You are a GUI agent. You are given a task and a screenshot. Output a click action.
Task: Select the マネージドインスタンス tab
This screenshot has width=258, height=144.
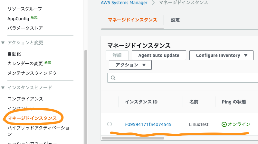click(x=132, y=20)
